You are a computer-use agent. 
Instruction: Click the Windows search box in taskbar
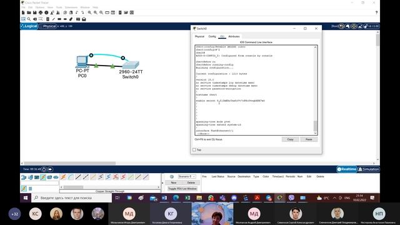point(72,197)
